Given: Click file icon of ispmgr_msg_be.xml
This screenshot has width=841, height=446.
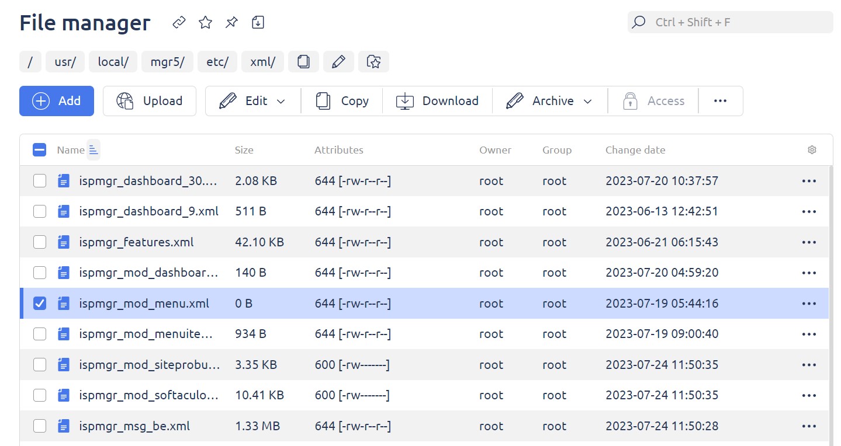Looking at the screenshot, I should pos(64,426).
